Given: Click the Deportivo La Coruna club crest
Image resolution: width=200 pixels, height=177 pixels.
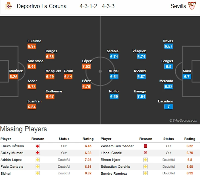Looking at the screenshot, I should (8, 6).
